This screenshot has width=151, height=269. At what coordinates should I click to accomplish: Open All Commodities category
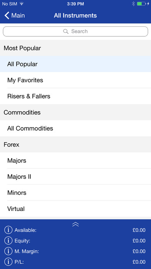point(75,128)
